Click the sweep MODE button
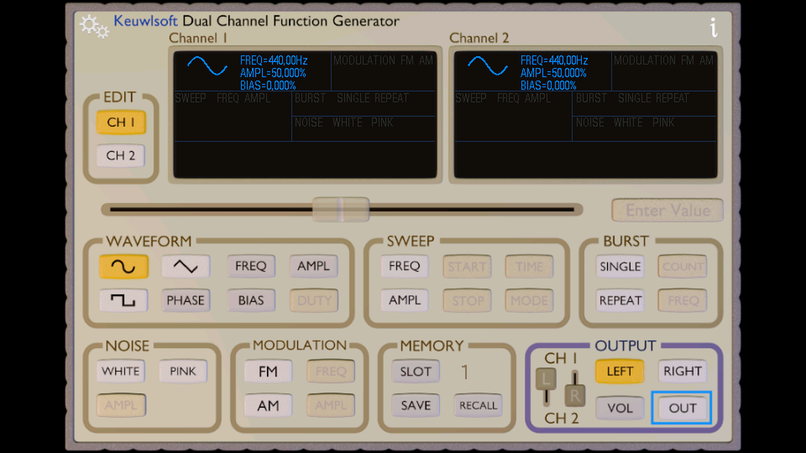This screenshot has height=453, width=806. click(x=530, y=301)
